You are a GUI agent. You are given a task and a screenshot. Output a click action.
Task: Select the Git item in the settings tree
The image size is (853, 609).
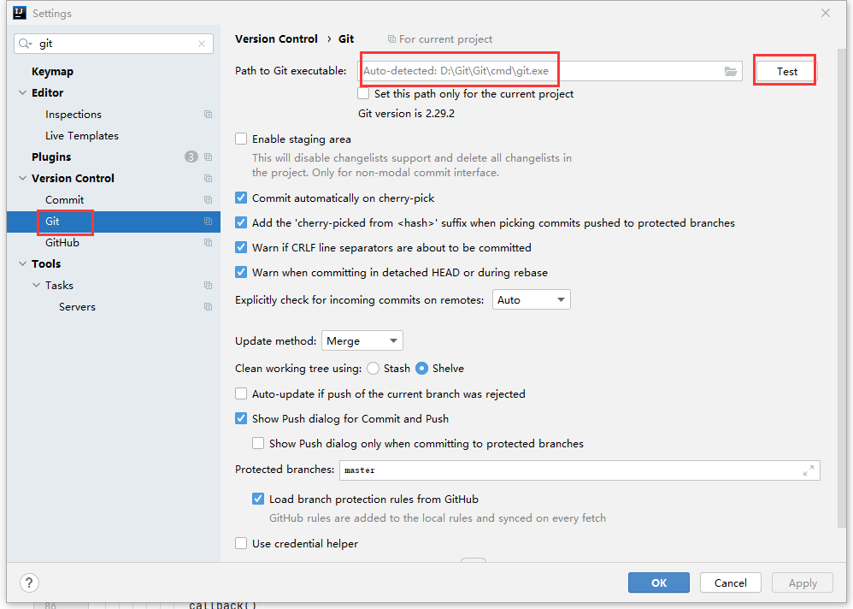pos(113,221)
